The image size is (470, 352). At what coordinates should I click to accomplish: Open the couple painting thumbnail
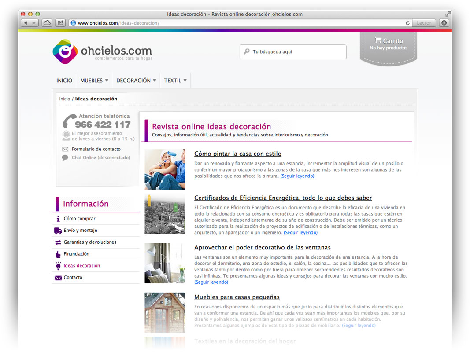165,169
